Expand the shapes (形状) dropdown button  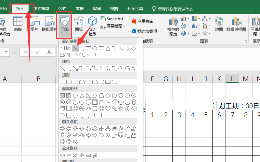click(65, 26)
